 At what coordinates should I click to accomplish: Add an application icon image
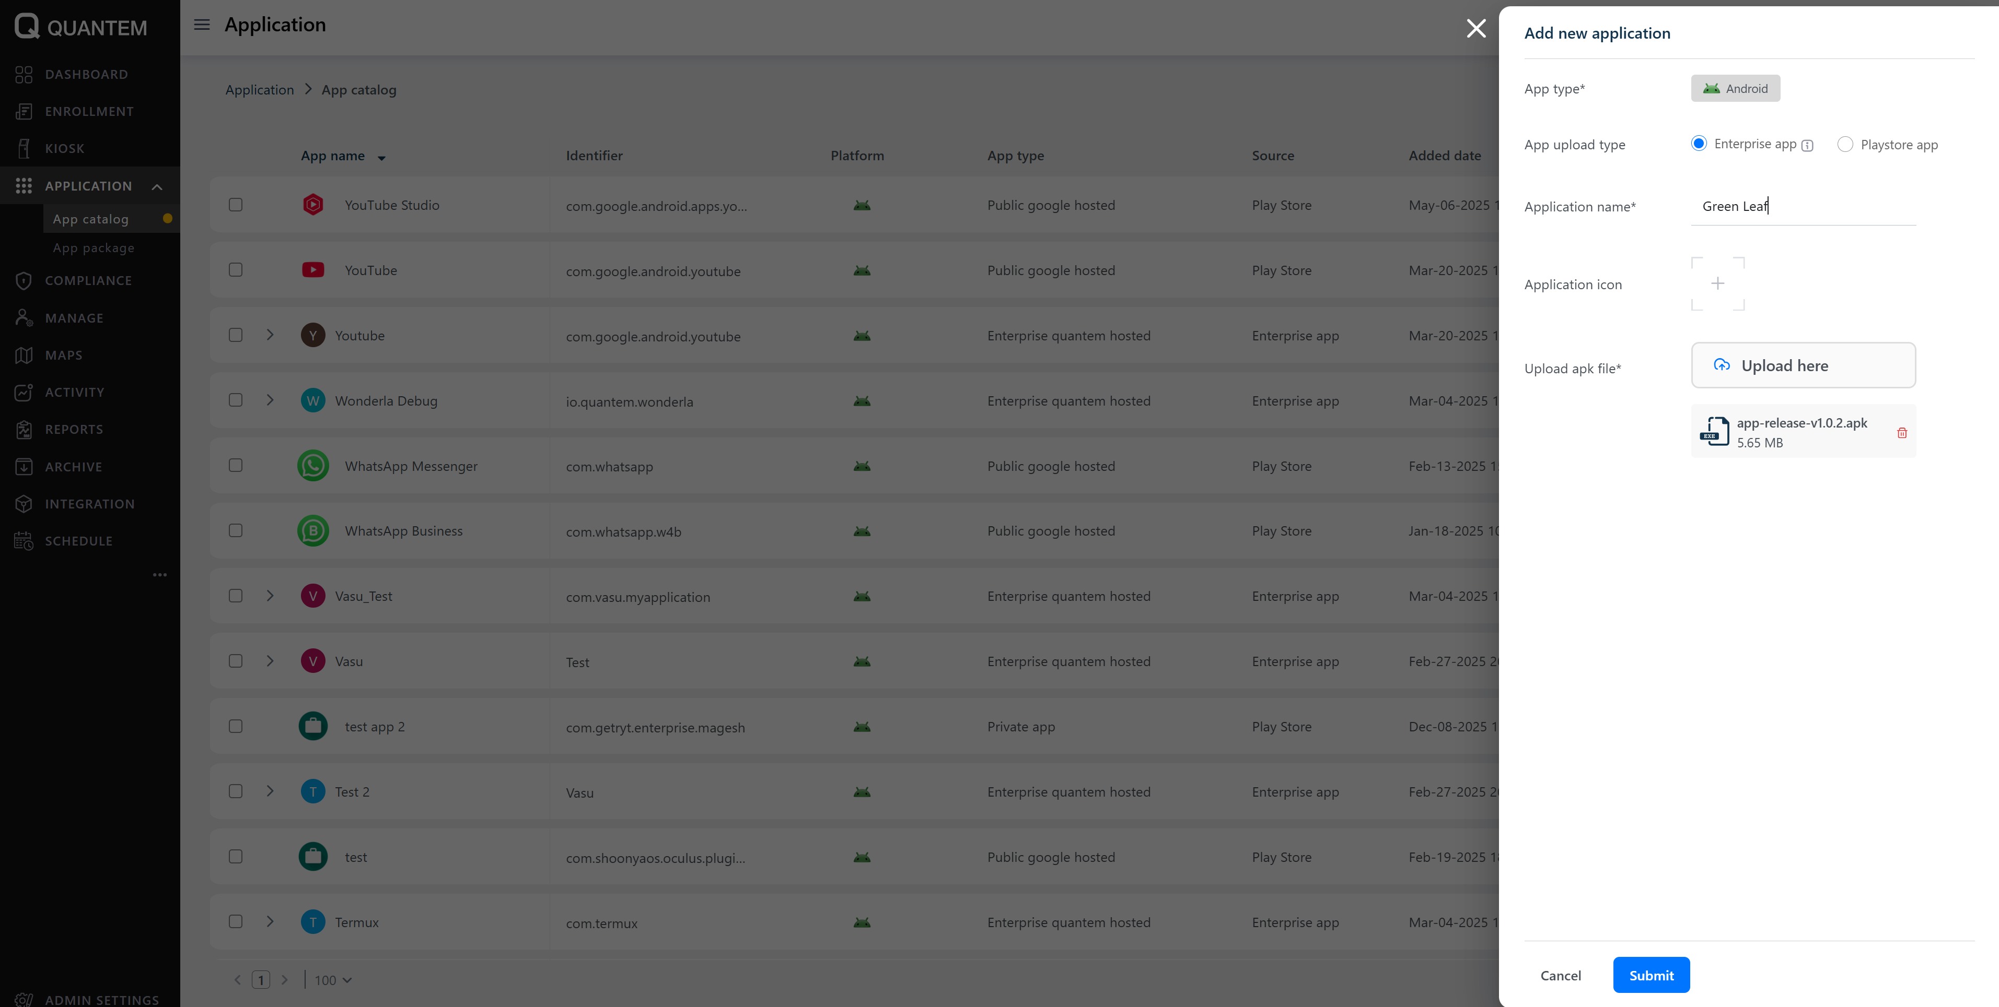click(x=1717, y=284)
